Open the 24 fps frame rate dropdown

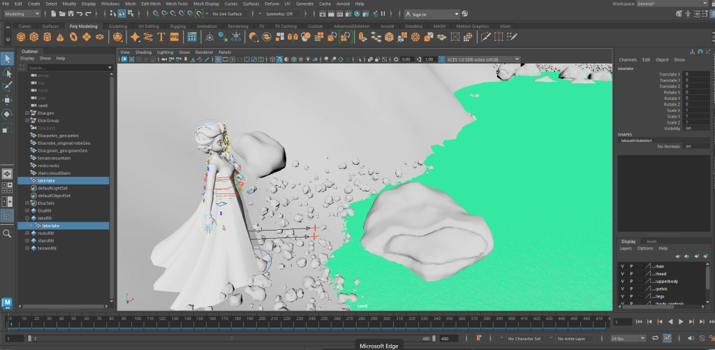(x=629, y=339)
